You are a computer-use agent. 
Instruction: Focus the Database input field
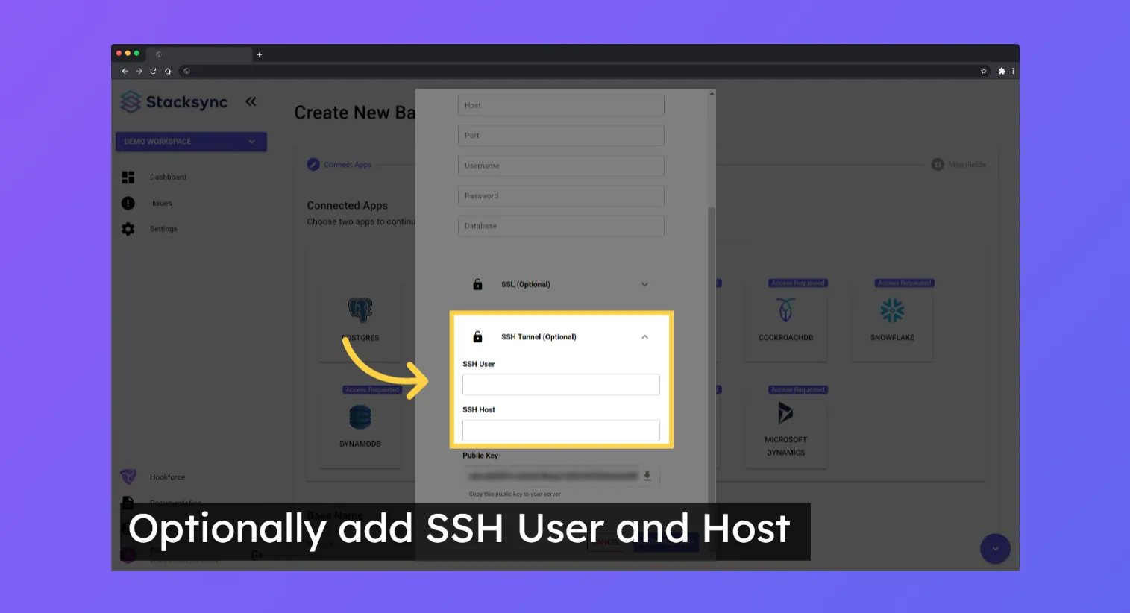click(561, 226)
